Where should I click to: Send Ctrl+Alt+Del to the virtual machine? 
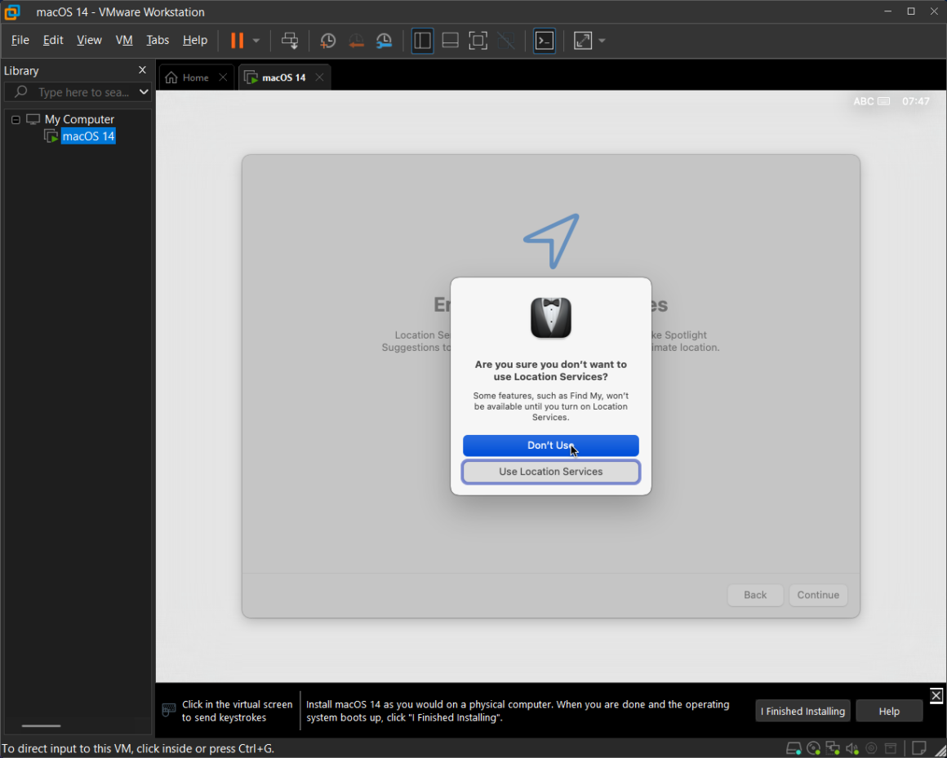290,41
